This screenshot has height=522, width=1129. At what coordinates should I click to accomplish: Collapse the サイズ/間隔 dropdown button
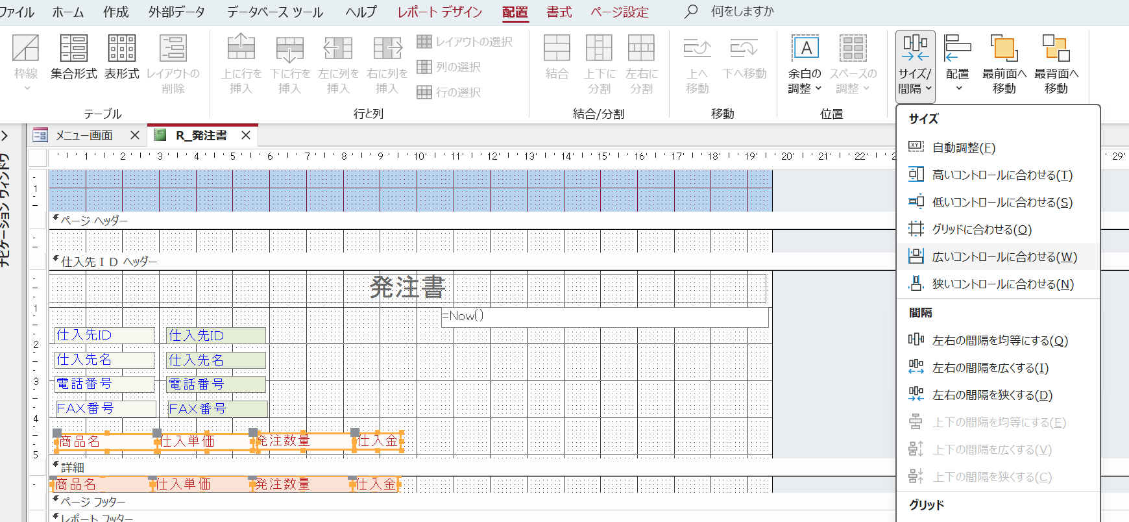(x=915, y=66)
